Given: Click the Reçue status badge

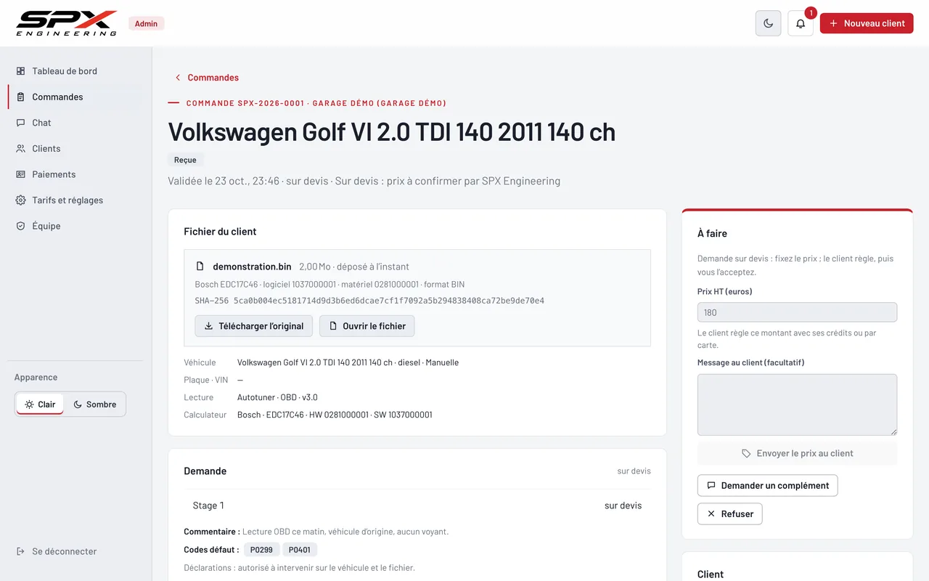Looking at the screenshot, I should pos(186,160).
